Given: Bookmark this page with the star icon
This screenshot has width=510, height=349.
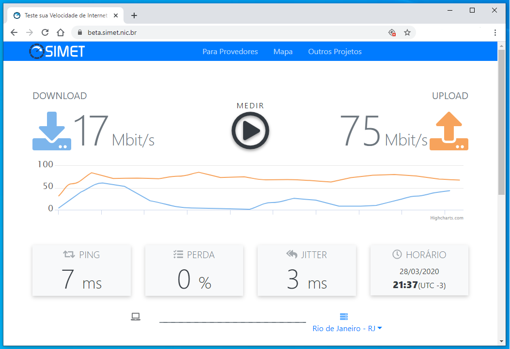Looking at the screenshot, I should click(407, 32).
